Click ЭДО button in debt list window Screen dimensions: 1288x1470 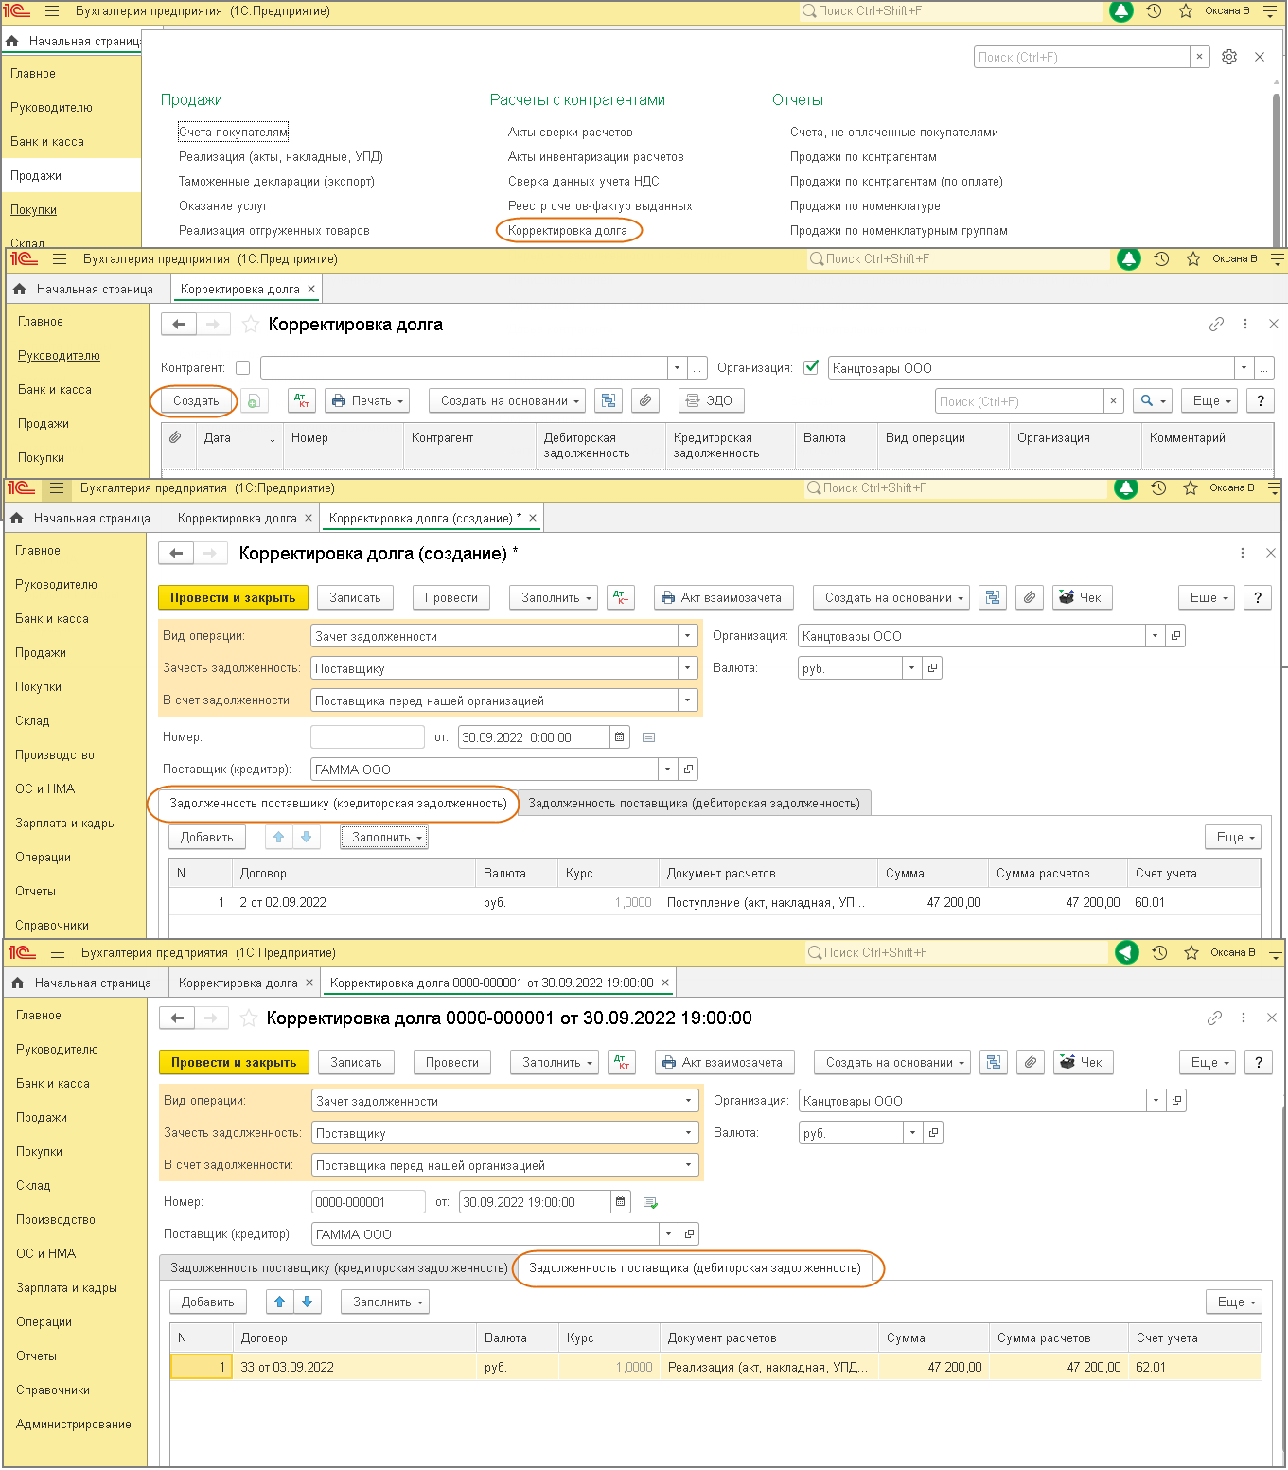pos(712,401)
